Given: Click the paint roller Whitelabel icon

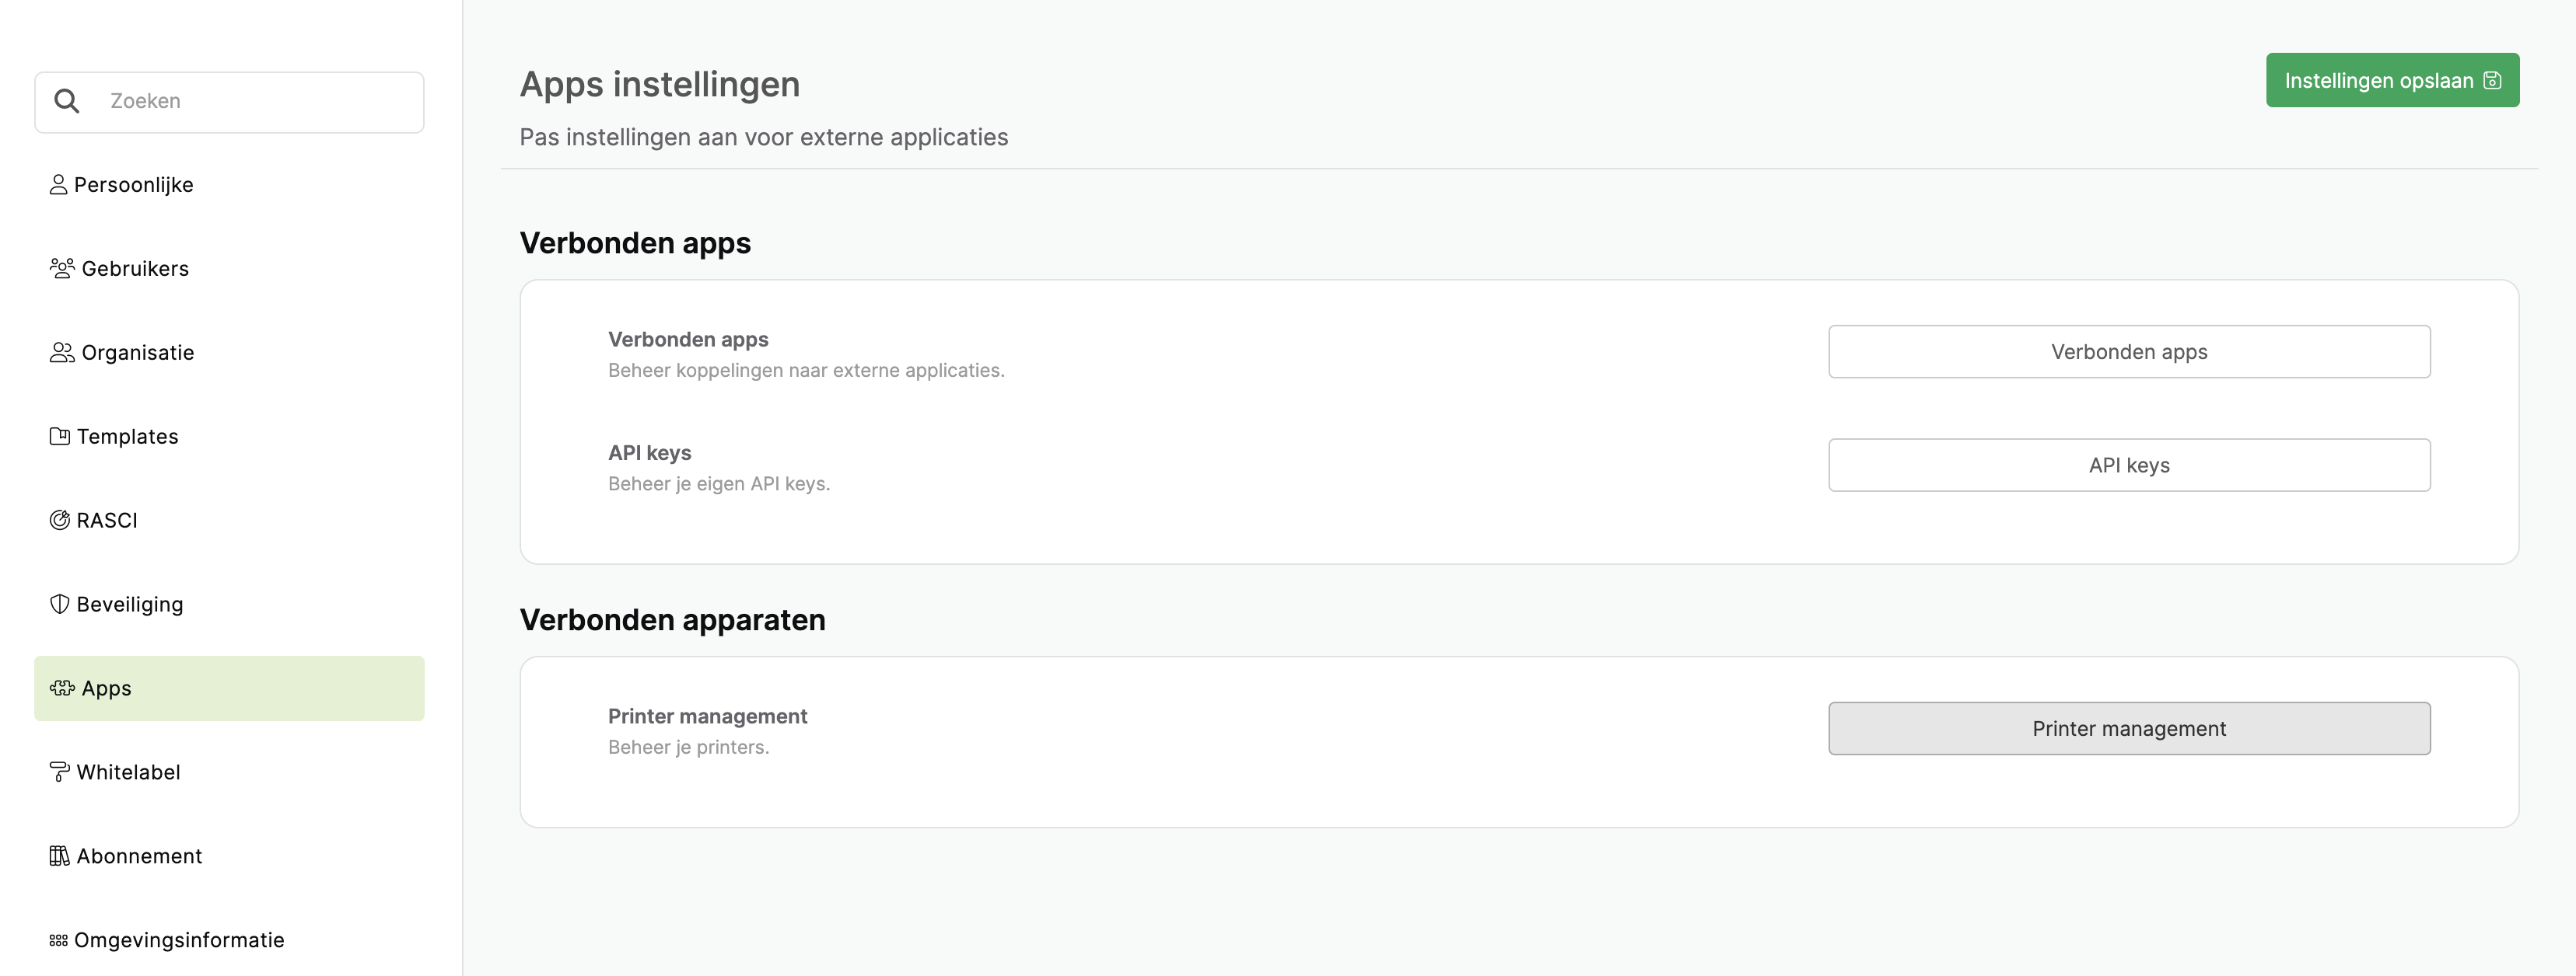Looking at the screenshot, I should (60, 772).
